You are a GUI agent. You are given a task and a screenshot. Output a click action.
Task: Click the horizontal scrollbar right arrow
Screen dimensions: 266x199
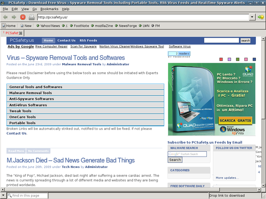(259, 189)
